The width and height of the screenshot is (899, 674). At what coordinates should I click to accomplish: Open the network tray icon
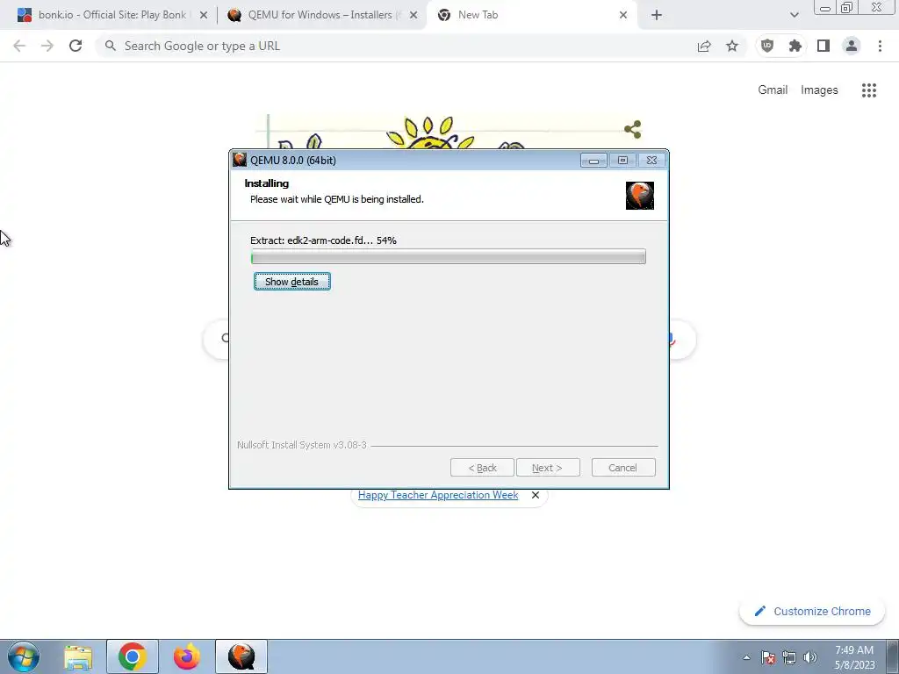pos(789,658)
